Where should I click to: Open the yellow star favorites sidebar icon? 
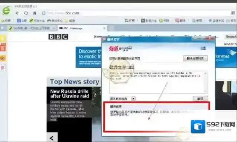(x=3, y=38)
